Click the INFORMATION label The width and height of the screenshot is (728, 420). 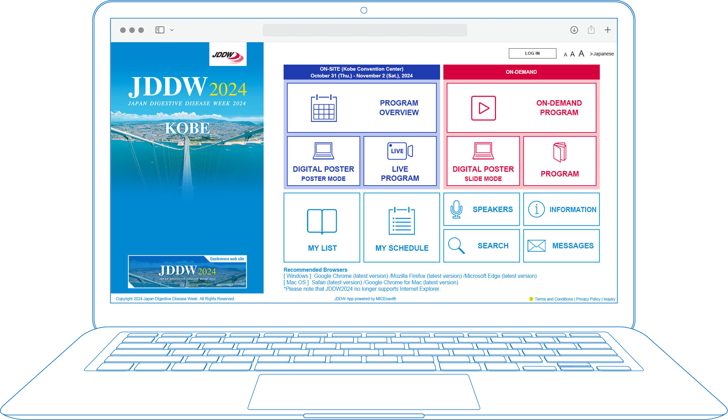coord(573,210)
